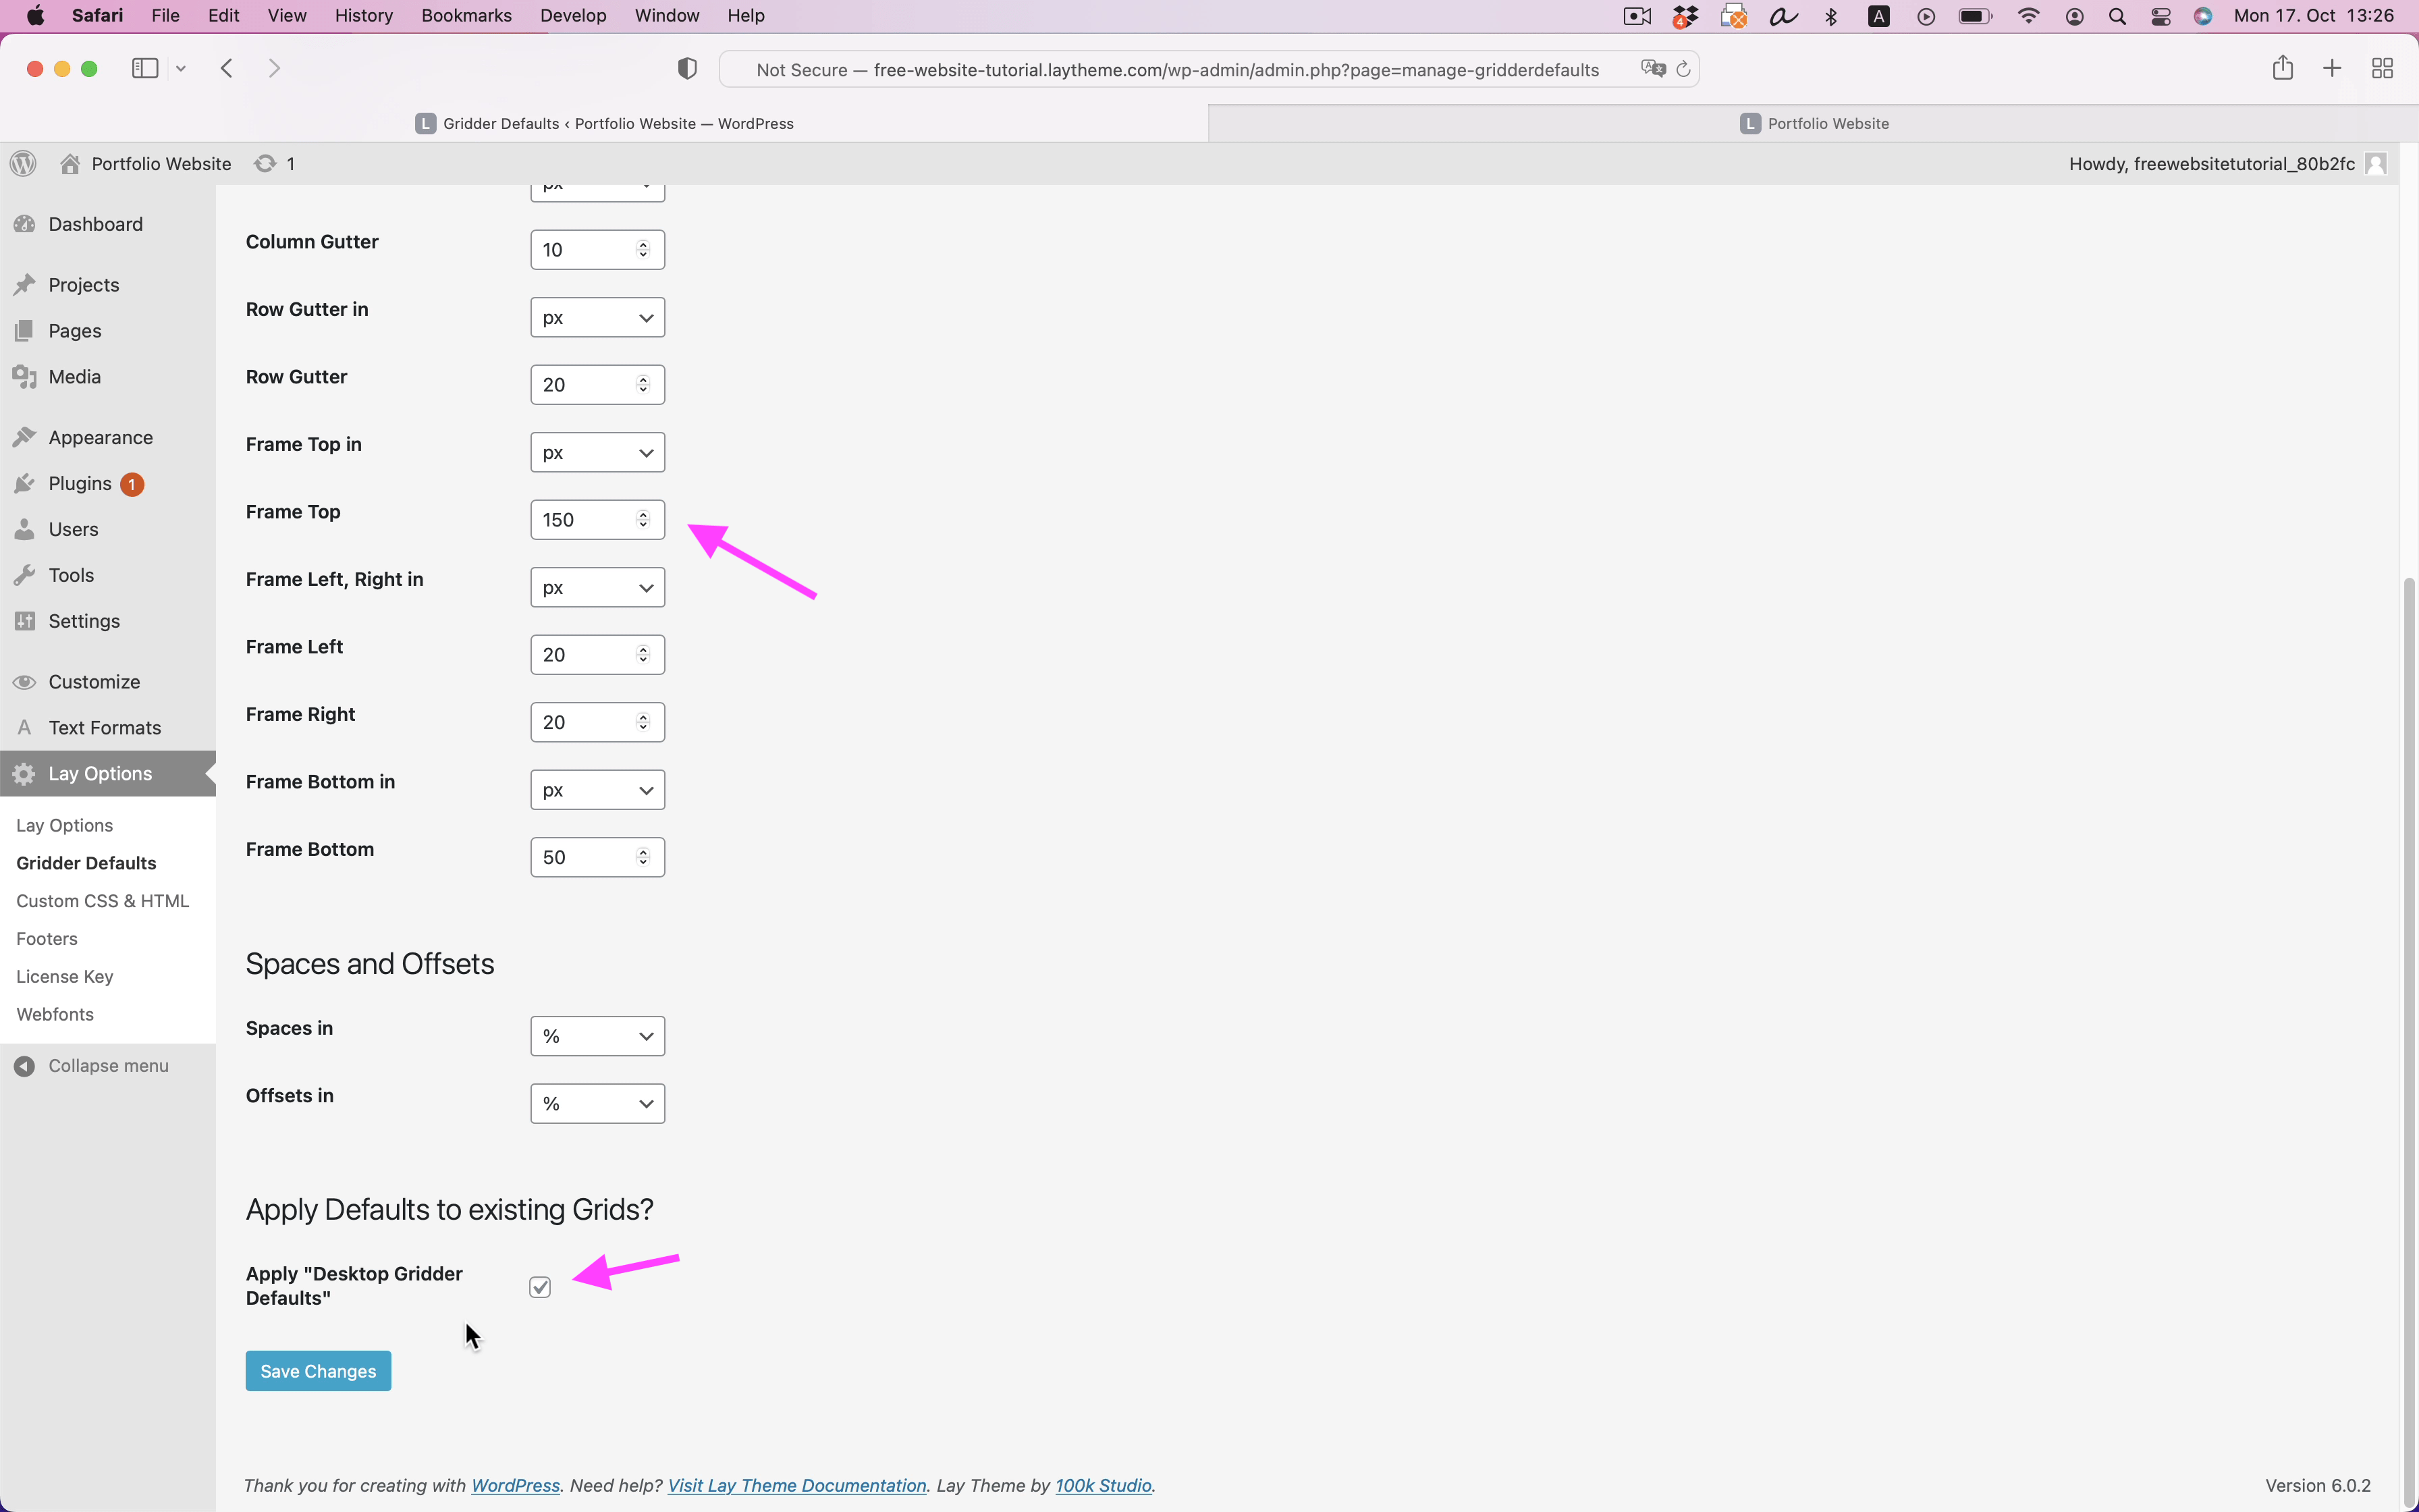Screen dimensions: 2419x1512
Task: Click the translate icon in address bar
Action: pyautogui.click(x=1652, y=69)
